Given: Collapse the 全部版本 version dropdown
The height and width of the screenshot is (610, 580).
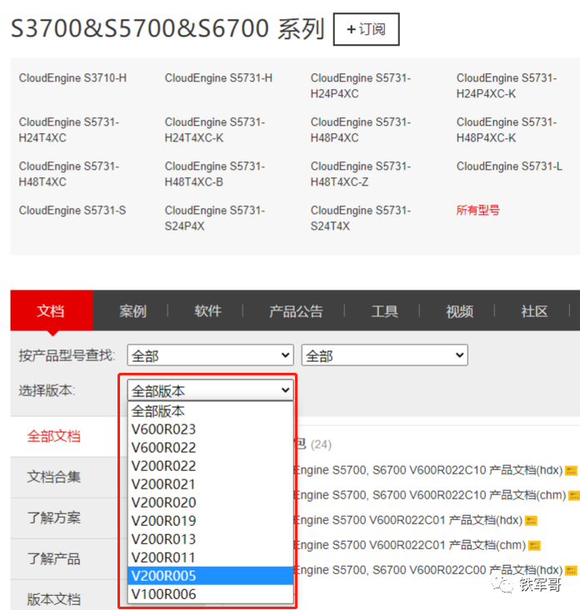Looking at the screenshot, I should click(210, 389).
